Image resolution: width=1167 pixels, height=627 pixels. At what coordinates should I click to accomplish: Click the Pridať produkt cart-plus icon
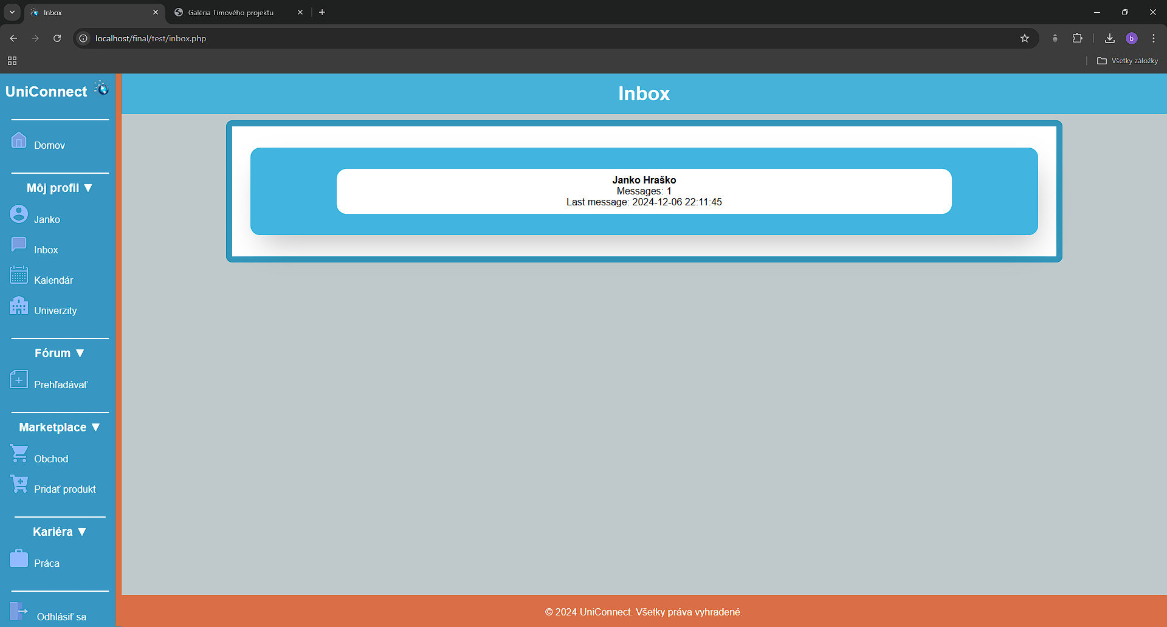pyautogui.click(x=19, y=484)
